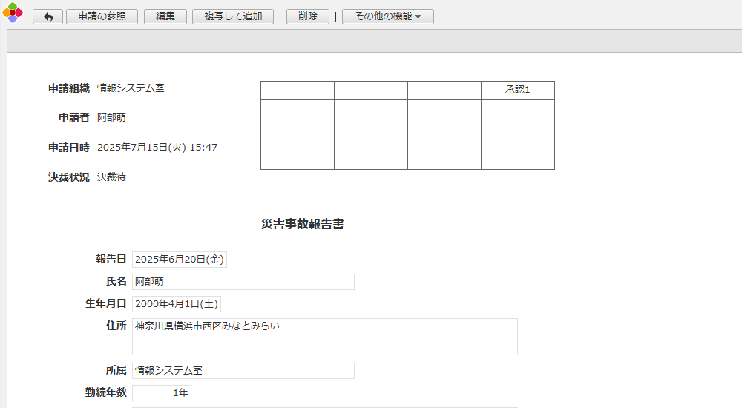Click the 承認1 header cell
This screenshot has width=742, height=408.
(517, 90)
